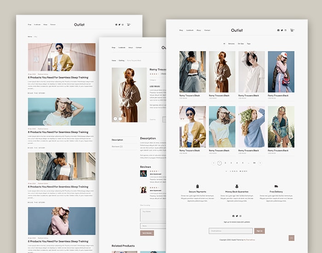Click the Free Delivery truck icon
Image resolution: width=322 pixels, height=253 pixels.
(276, 186)
